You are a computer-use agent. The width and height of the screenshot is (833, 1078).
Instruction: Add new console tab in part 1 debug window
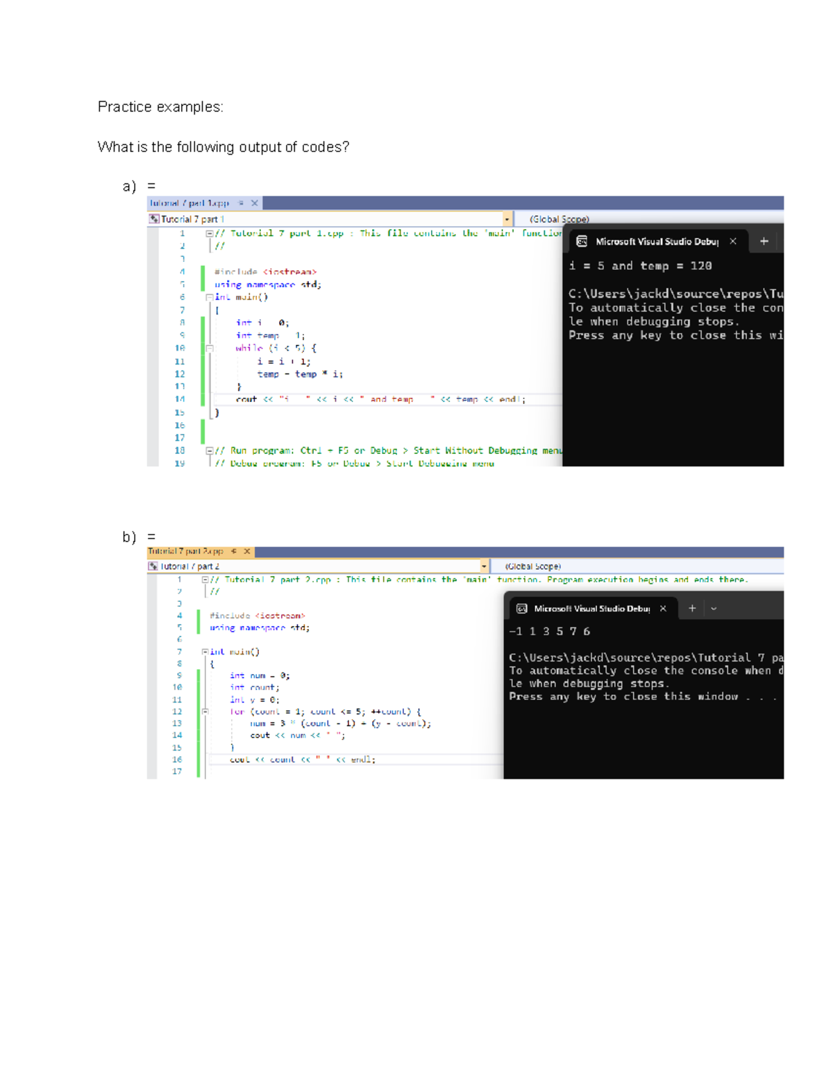coord(764,242)
